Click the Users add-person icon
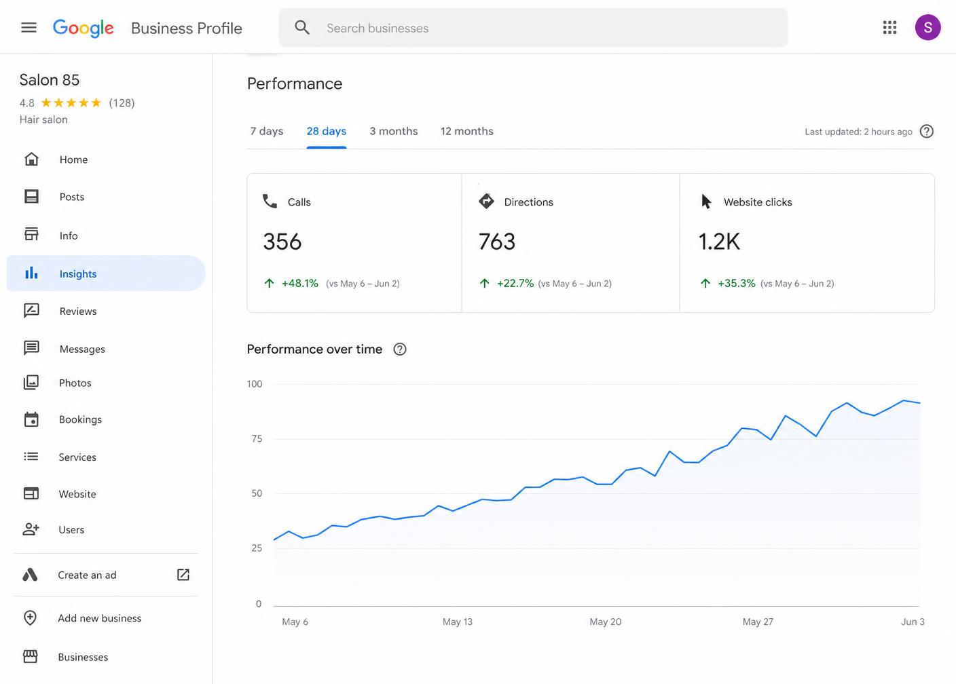The height and width of the screenshot is (684, 956). pyautogui.click(x=31, y=529)
